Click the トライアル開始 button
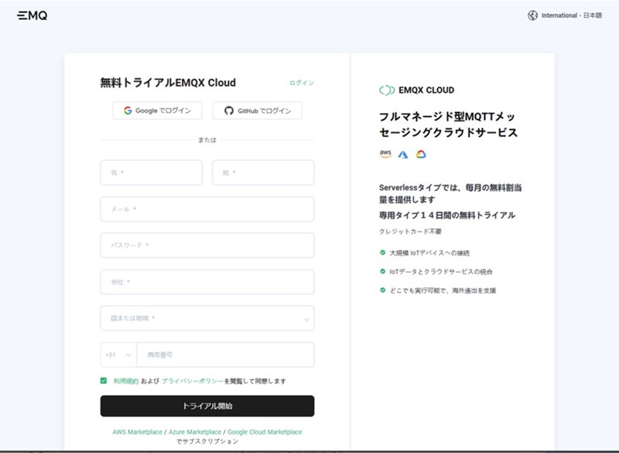Screen dimensions: 619x453 (207, 406)
